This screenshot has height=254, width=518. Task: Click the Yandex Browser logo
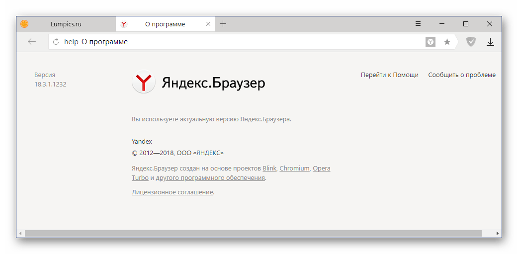point(144,82)
